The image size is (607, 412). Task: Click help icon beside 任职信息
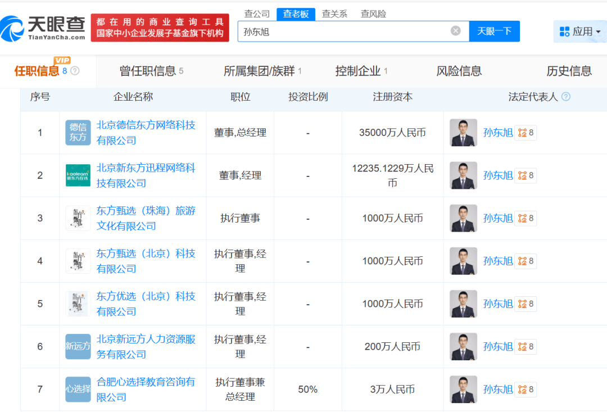[x=75, y=71]
